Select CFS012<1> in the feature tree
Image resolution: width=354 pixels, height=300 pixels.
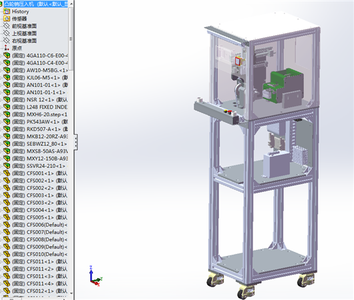39,291
